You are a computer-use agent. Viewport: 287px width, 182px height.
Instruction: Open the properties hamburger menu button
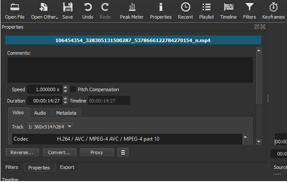pyautogui.click(x=123, y=153)
